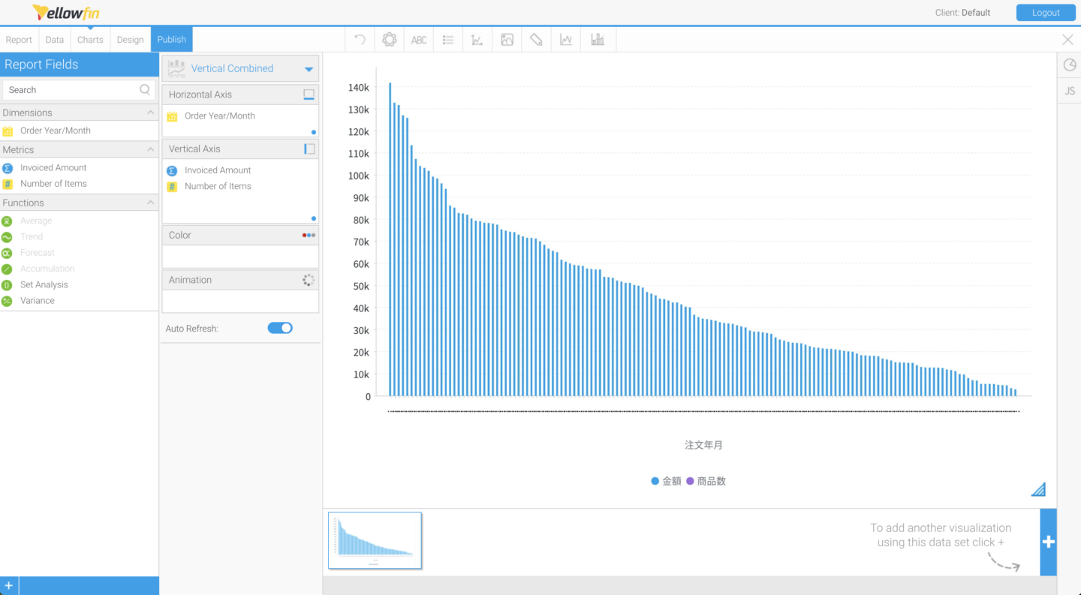1081x595 pixels.
Task: Click the JS panel icon on the right
Action: point(1069,90)
